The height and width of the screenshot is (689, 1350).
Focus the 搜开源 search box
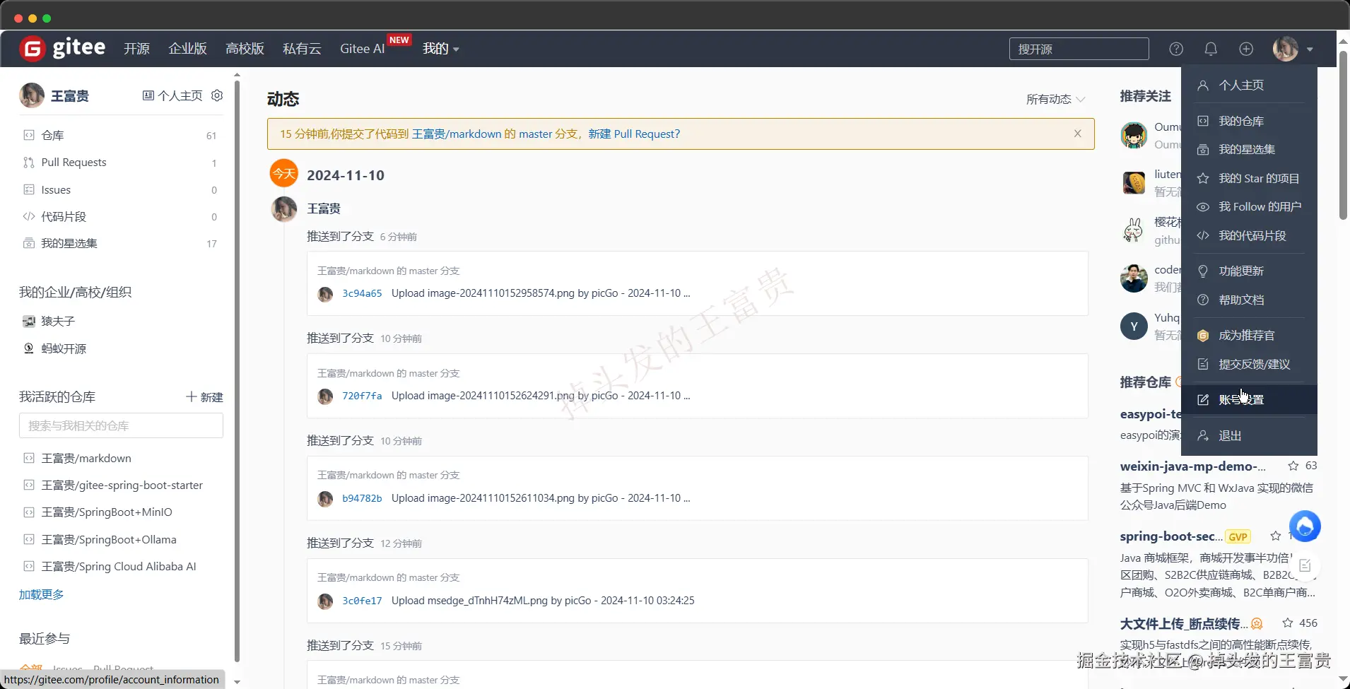click(1079, 49)
